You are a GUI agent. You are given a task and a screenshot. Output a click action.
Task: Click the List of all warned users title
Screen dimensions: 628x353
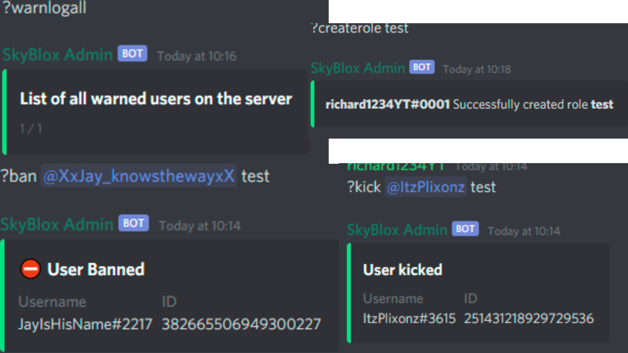156,99
